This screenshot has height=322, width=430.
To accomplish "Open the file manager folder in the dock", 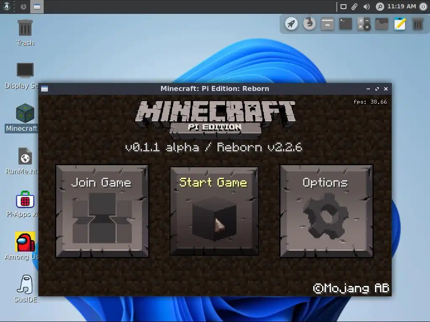I will [382, 24].
